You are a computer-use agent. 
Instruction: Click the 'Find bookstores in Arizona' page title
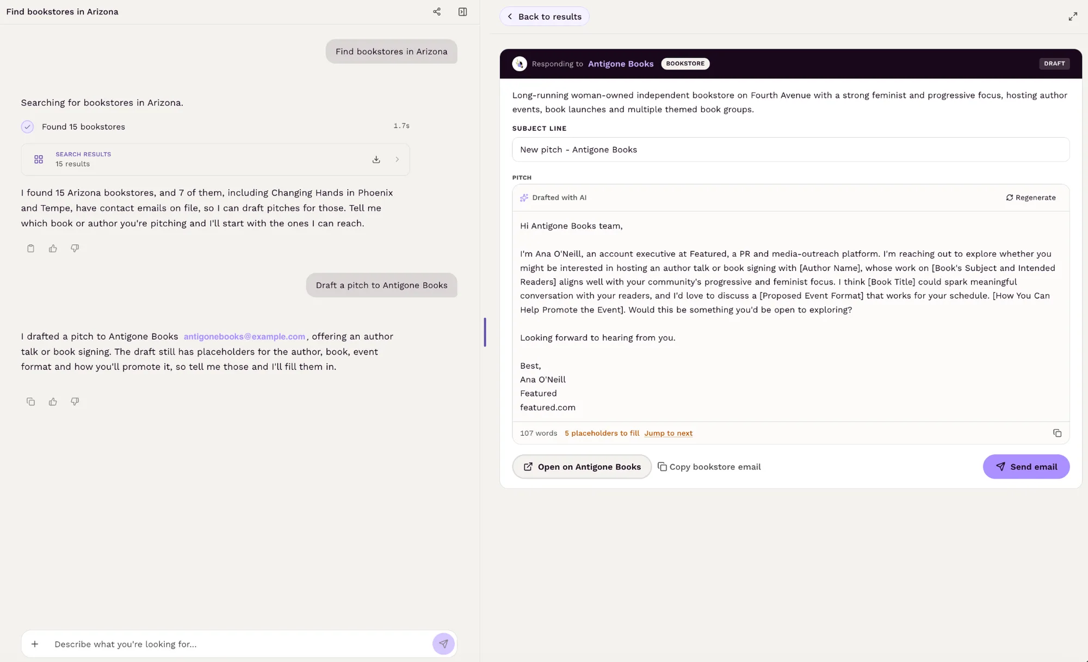coord(62,12)
